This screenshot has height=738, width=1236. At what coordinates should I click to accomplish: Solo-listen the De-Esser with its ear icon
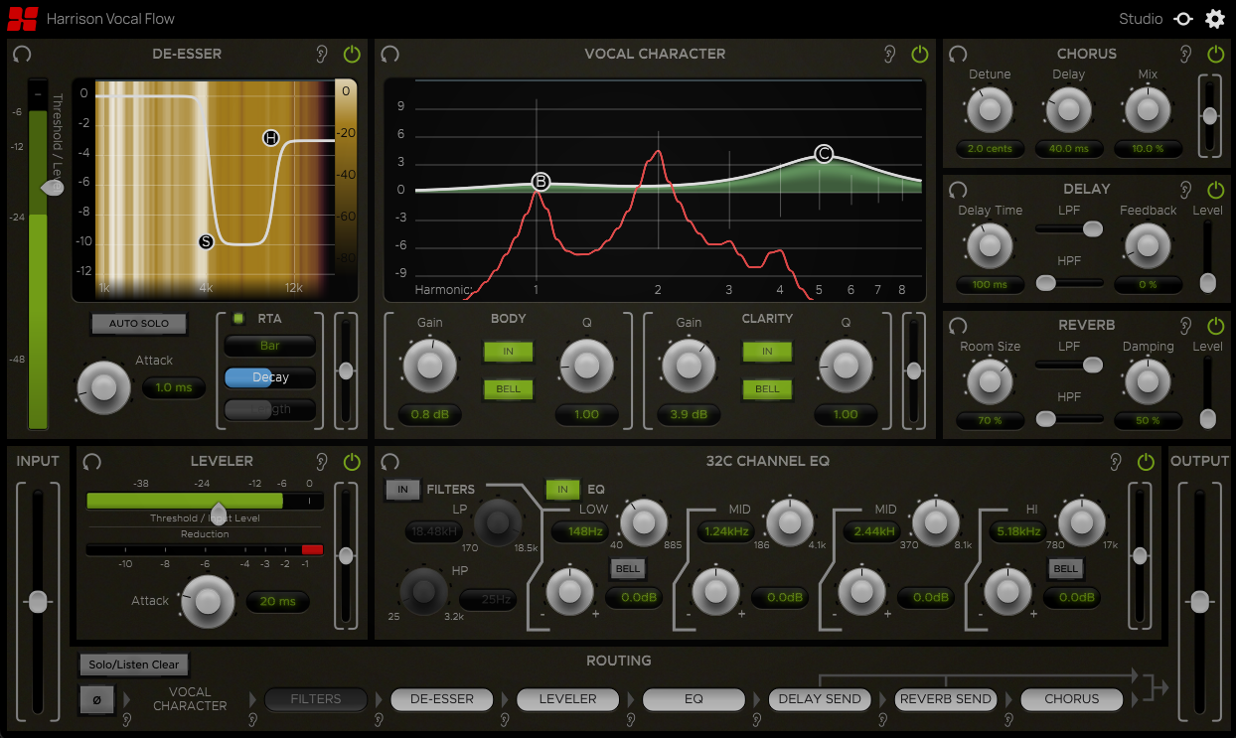321,55
